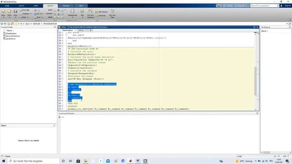Open Current Folder panel actions button
Screen dimensions: 292x164
(x=55, y=27)
